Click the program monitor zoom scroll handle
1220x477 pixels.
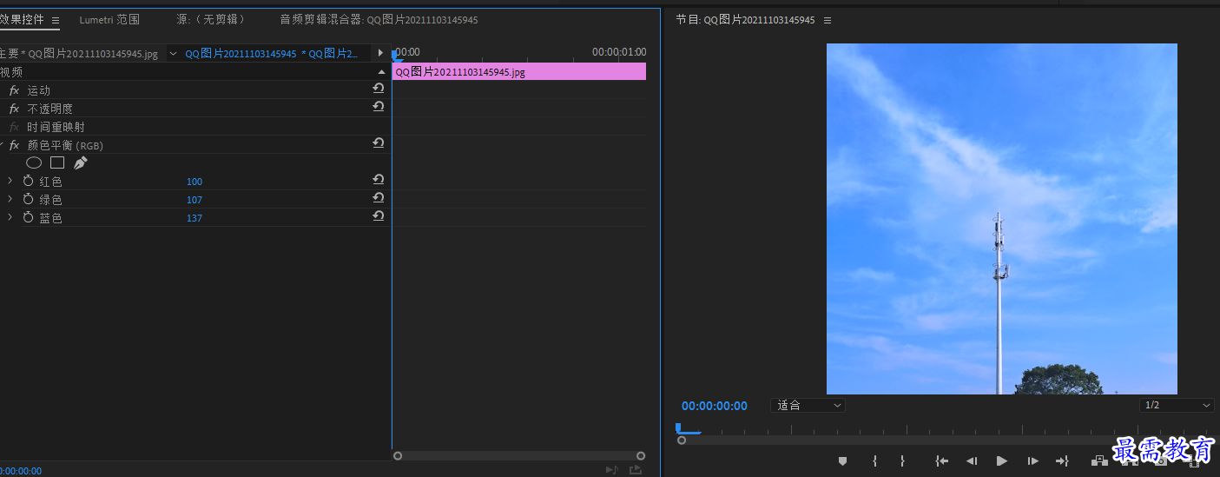(x=682, y=441)
